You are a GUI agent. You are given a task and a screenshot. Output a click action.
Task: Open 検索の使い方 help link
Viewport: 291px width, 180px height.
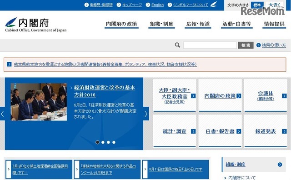click(x=274, y=45)
